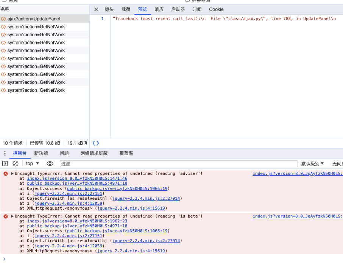Open index.js 1471:46 stack link
This screenshot has height=264, width=343.
pos(77,179)
